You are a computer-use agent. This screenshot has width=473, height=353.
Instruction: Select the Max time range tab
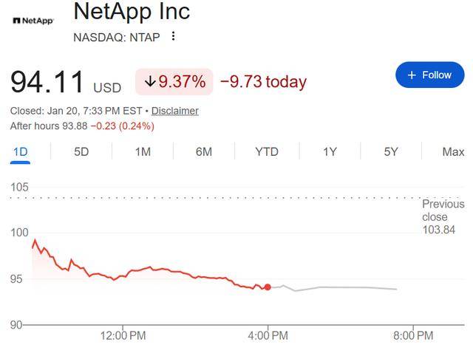point(453,151)
